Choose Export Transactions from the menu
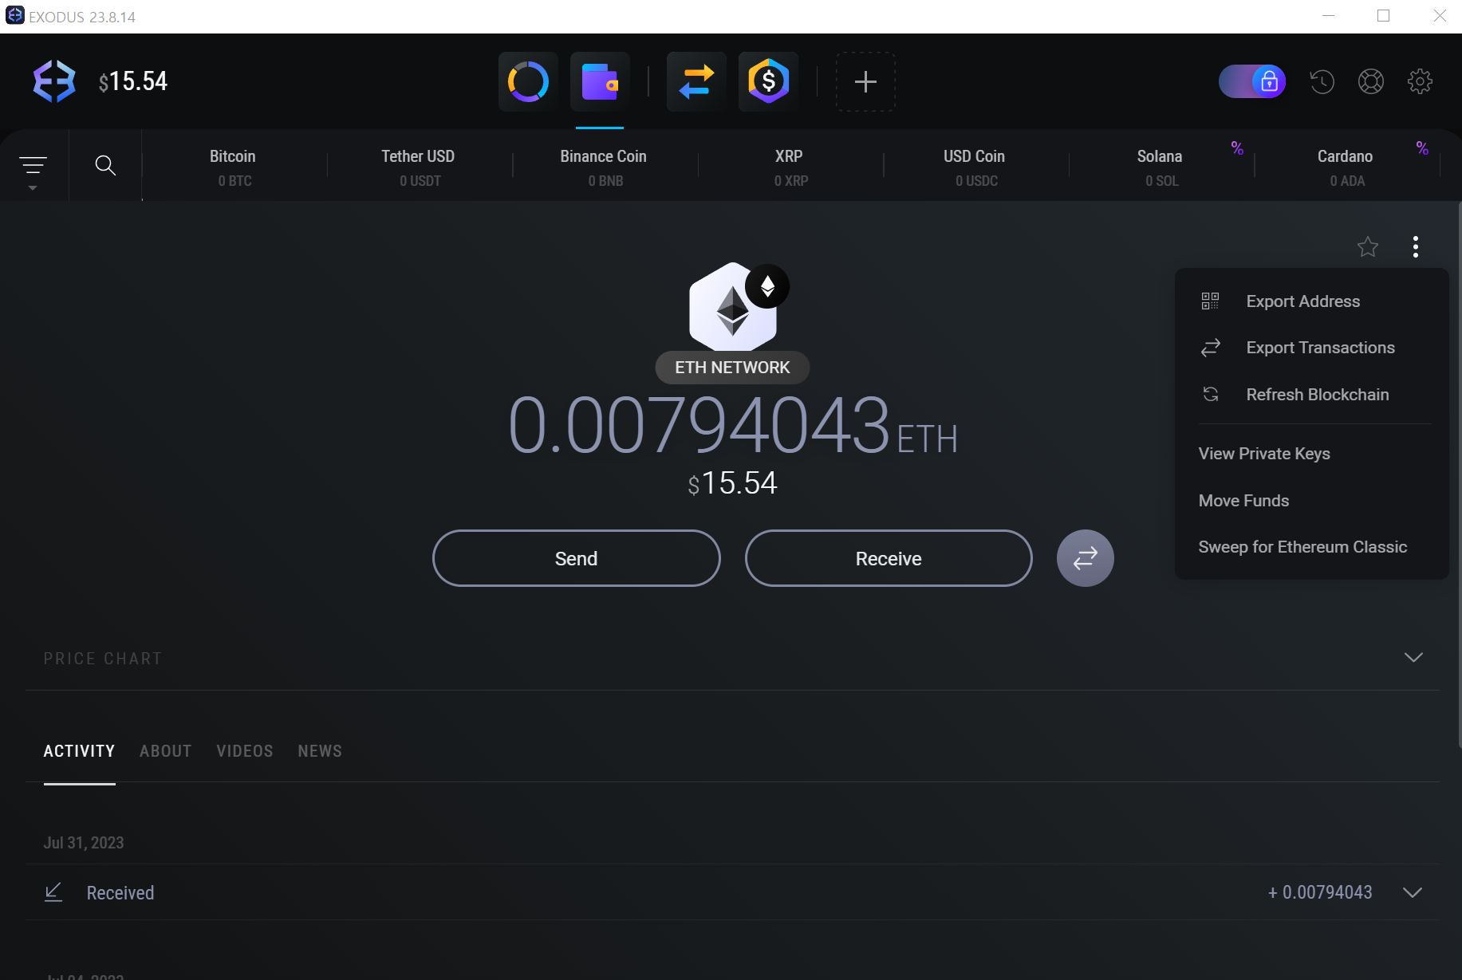 pyautogui.click(x=1311, y=348)
